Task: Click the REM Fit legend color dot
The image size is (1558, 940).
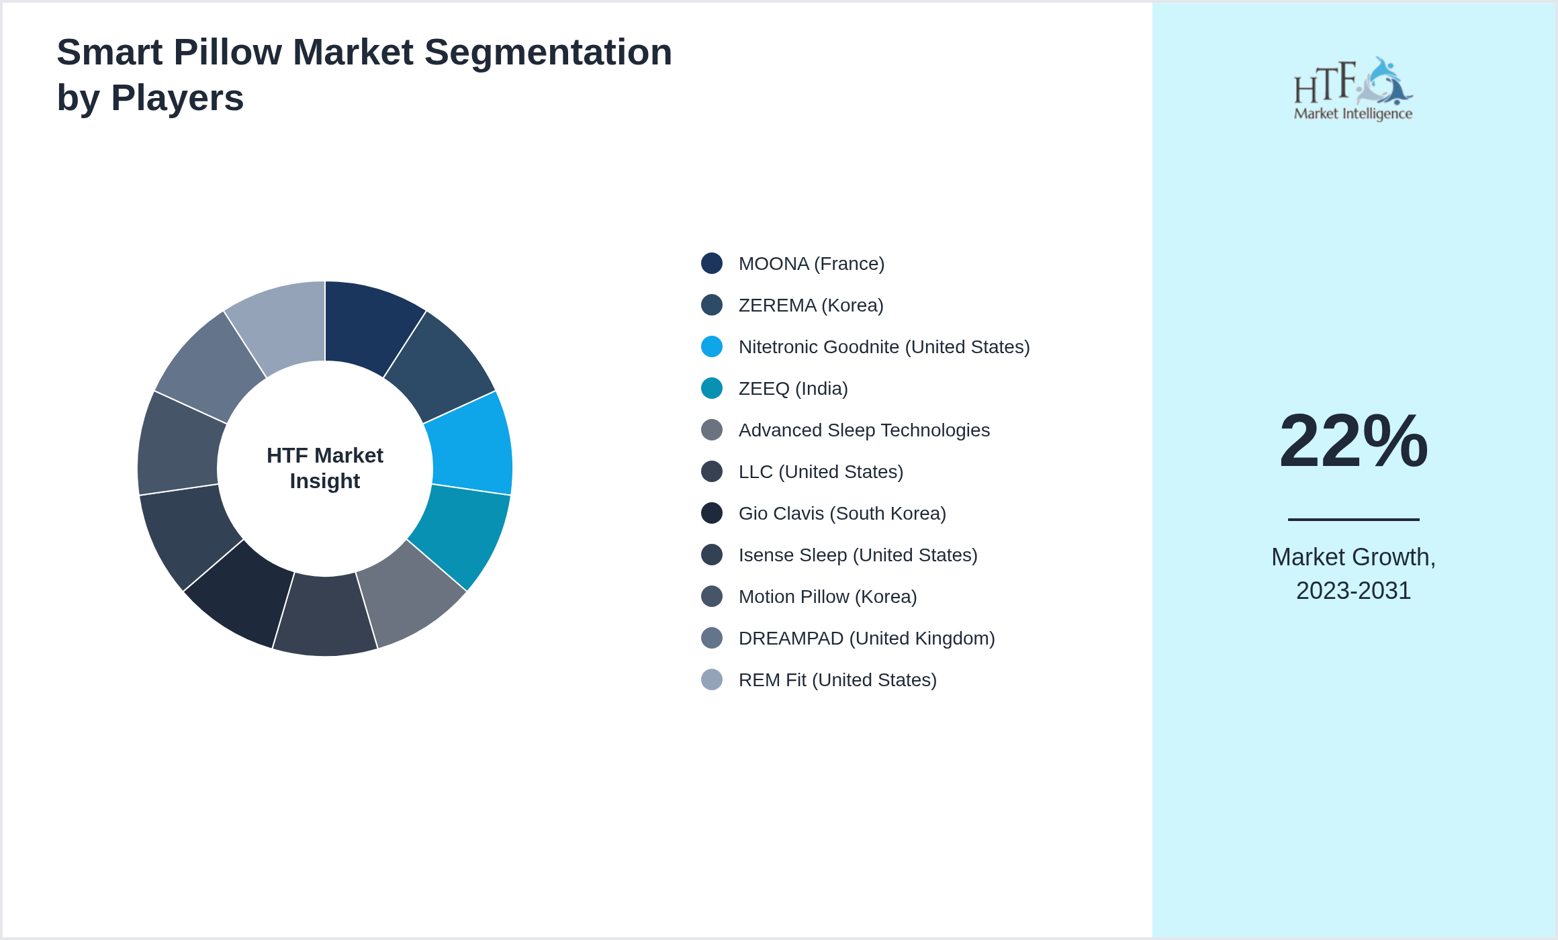Action: (x=712, y=679)
